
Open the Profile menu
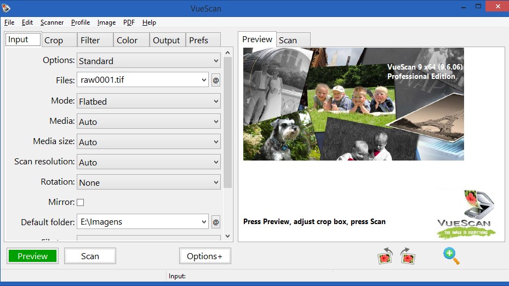81,22
